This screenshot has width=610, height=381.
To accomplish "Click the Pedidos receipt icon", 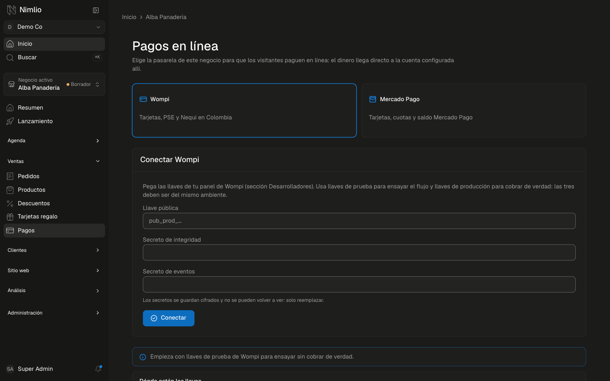I will coord(10,177).
